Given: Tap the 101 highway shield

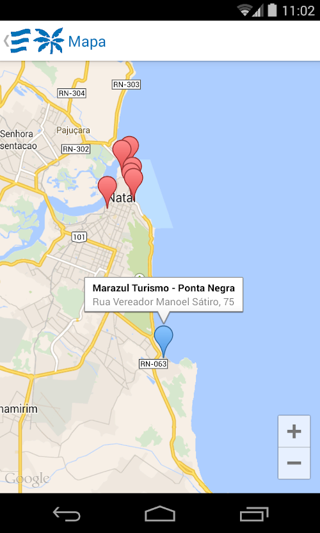Looking at the screenshot, I should tap(79, 237).
